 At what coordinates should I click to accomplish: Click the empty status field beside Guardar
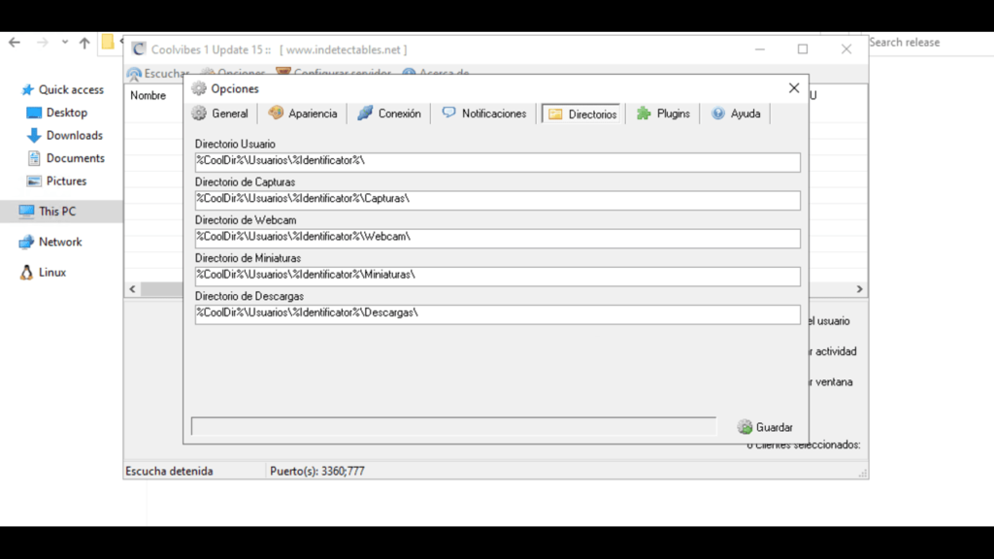point(454,426)
